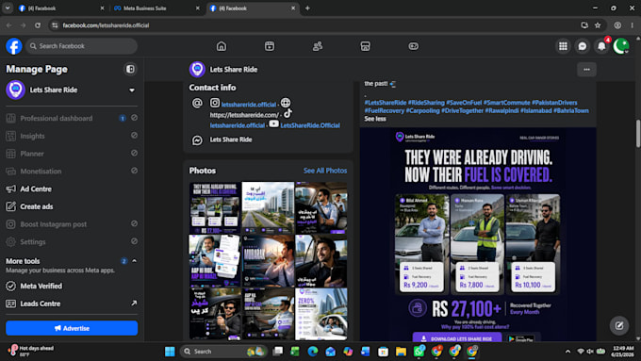Open Microsoft Edge from the taskbar
The width and height of the screenshot is (641, 361).
[313, 352]
